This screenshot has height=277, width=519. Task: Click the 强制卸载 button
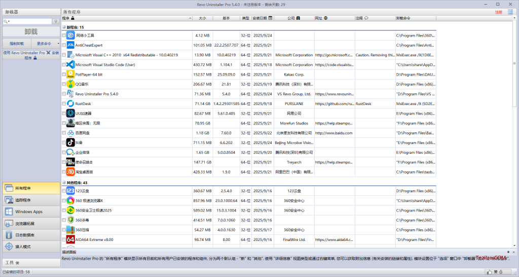tap(17, 44)
